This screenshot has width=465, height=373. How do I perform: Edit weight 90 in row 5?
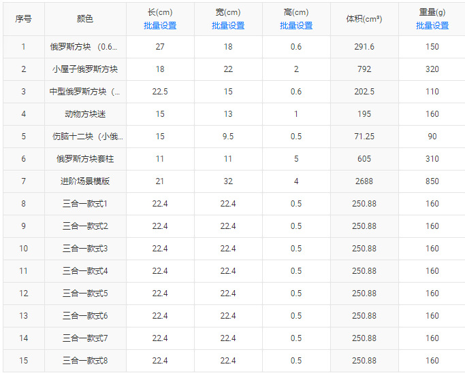point(432,137)
